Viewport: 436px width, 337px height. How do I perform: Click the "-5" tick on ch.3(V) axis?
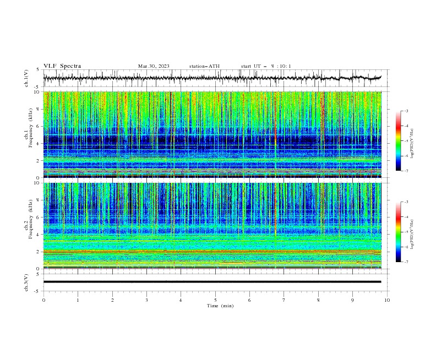tap(37, 291)
